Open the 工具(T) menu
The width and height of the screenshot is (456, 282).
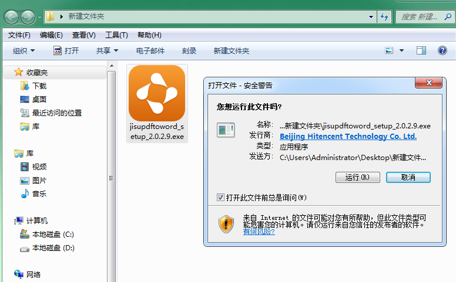coord(116,35)
